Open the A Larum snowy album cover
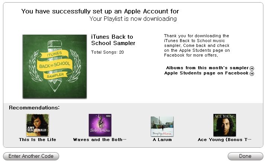The image size is (266, 163). (162, 127)
